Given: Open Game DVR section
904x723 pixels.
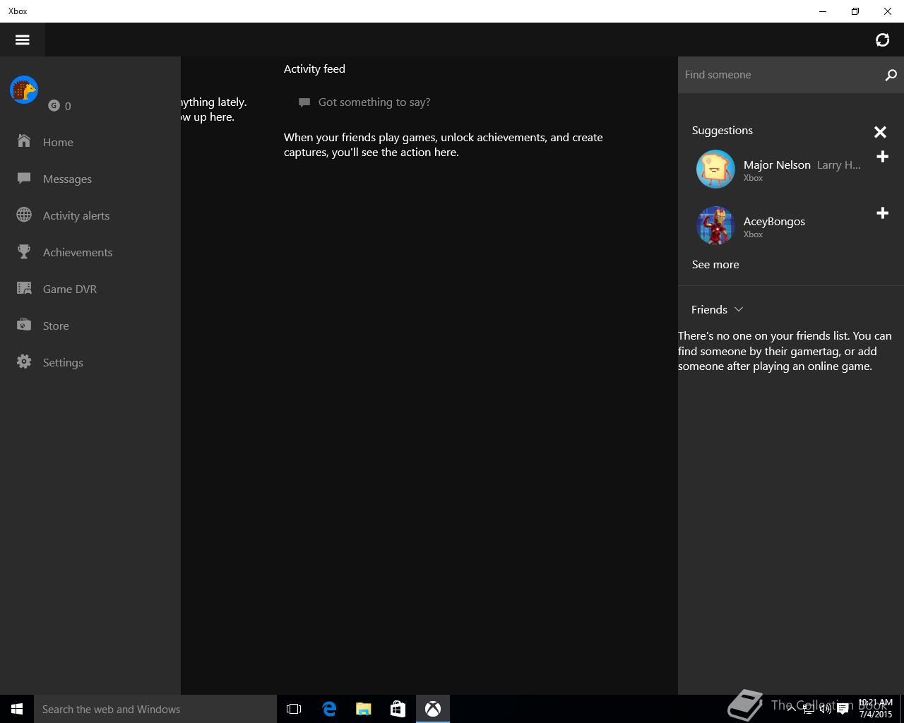Looking at the screenshot, I should click(90, 289).
